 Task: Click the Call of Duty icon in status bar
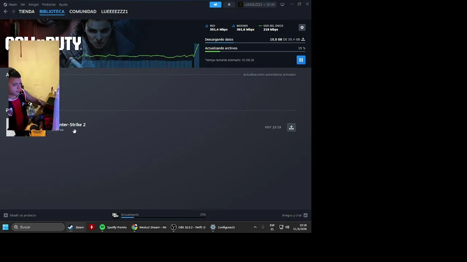pyautogui.click(x=115, y=215)
